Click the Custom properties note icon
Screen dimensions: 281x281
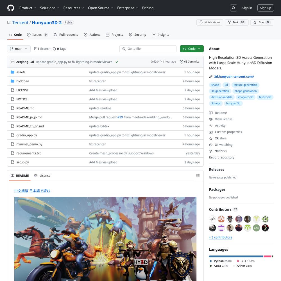(211, 132)
